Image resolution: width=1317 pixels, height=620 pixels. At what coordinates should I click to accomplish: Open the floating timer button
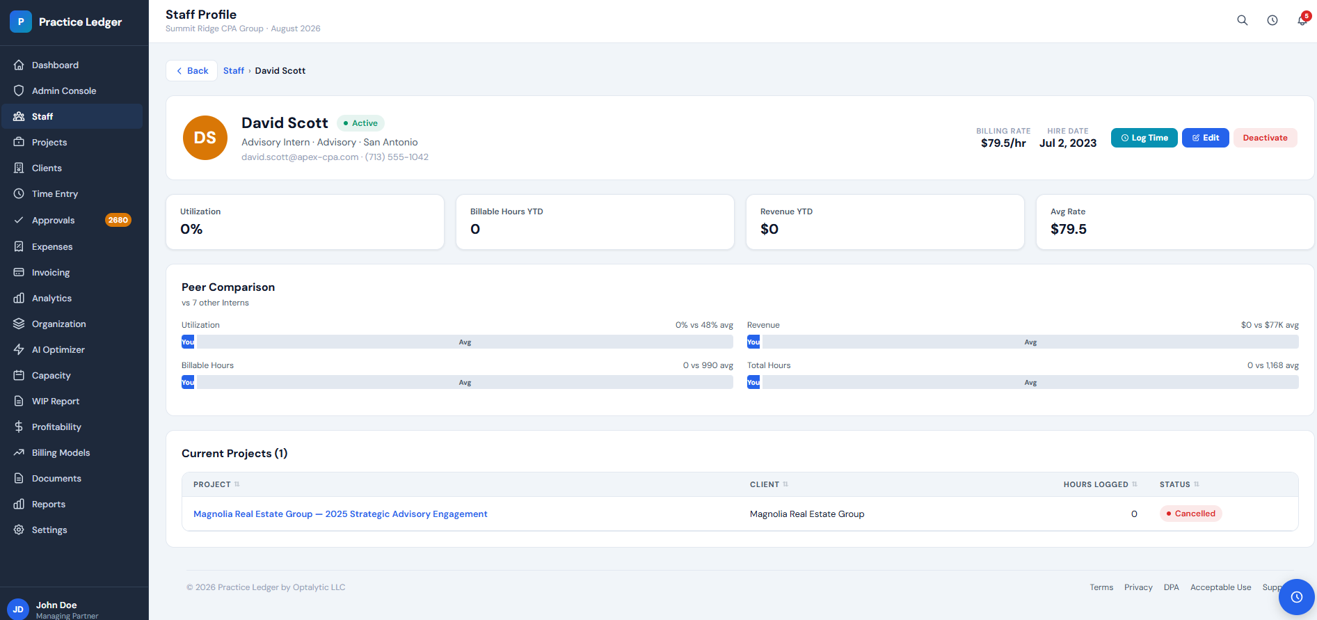(x=1297, y=597)
